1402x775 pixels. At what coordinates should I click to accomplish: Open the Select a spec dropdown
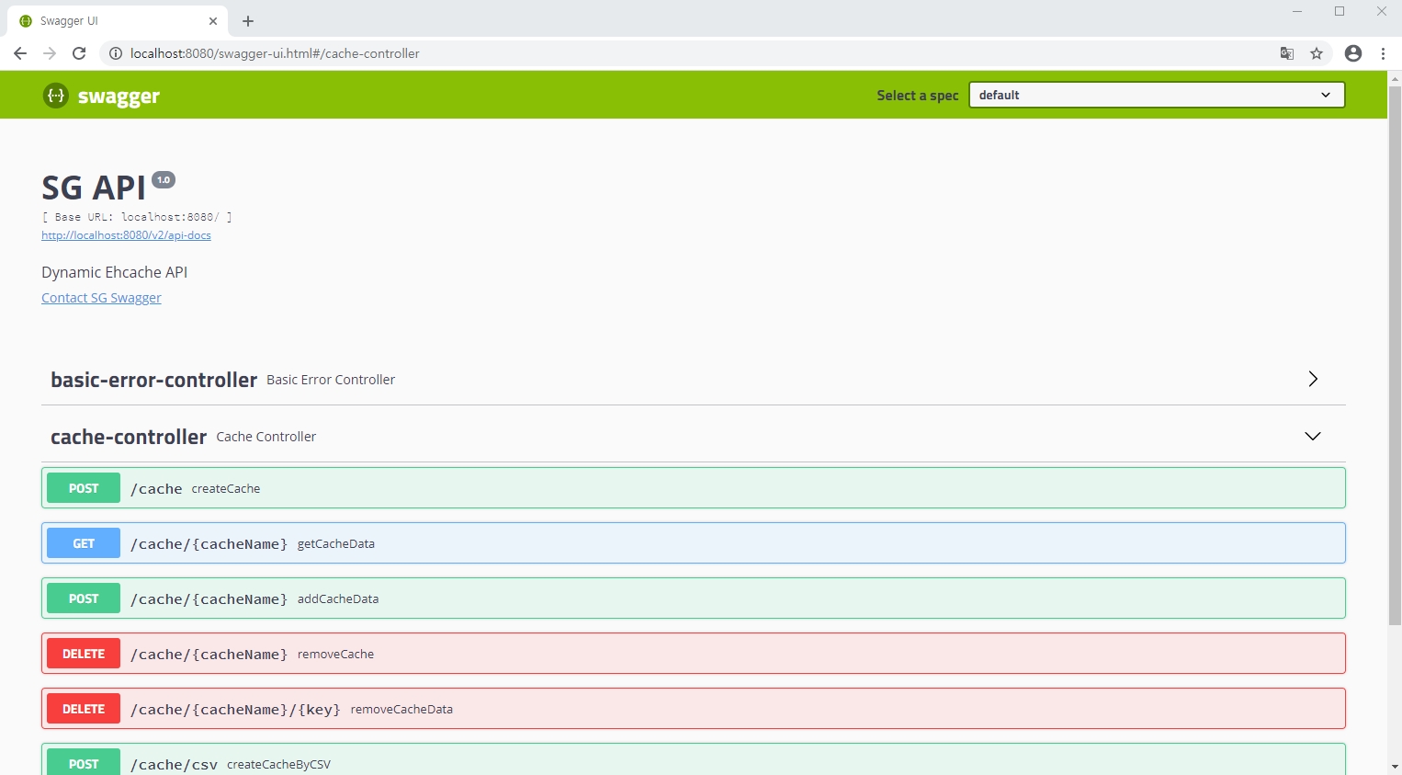tap(1157, 95)
